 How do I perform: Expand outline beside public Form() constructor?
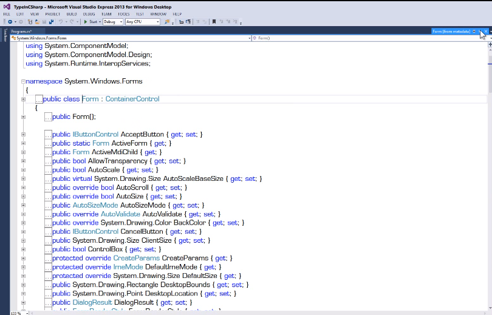(x=23, y=117)
